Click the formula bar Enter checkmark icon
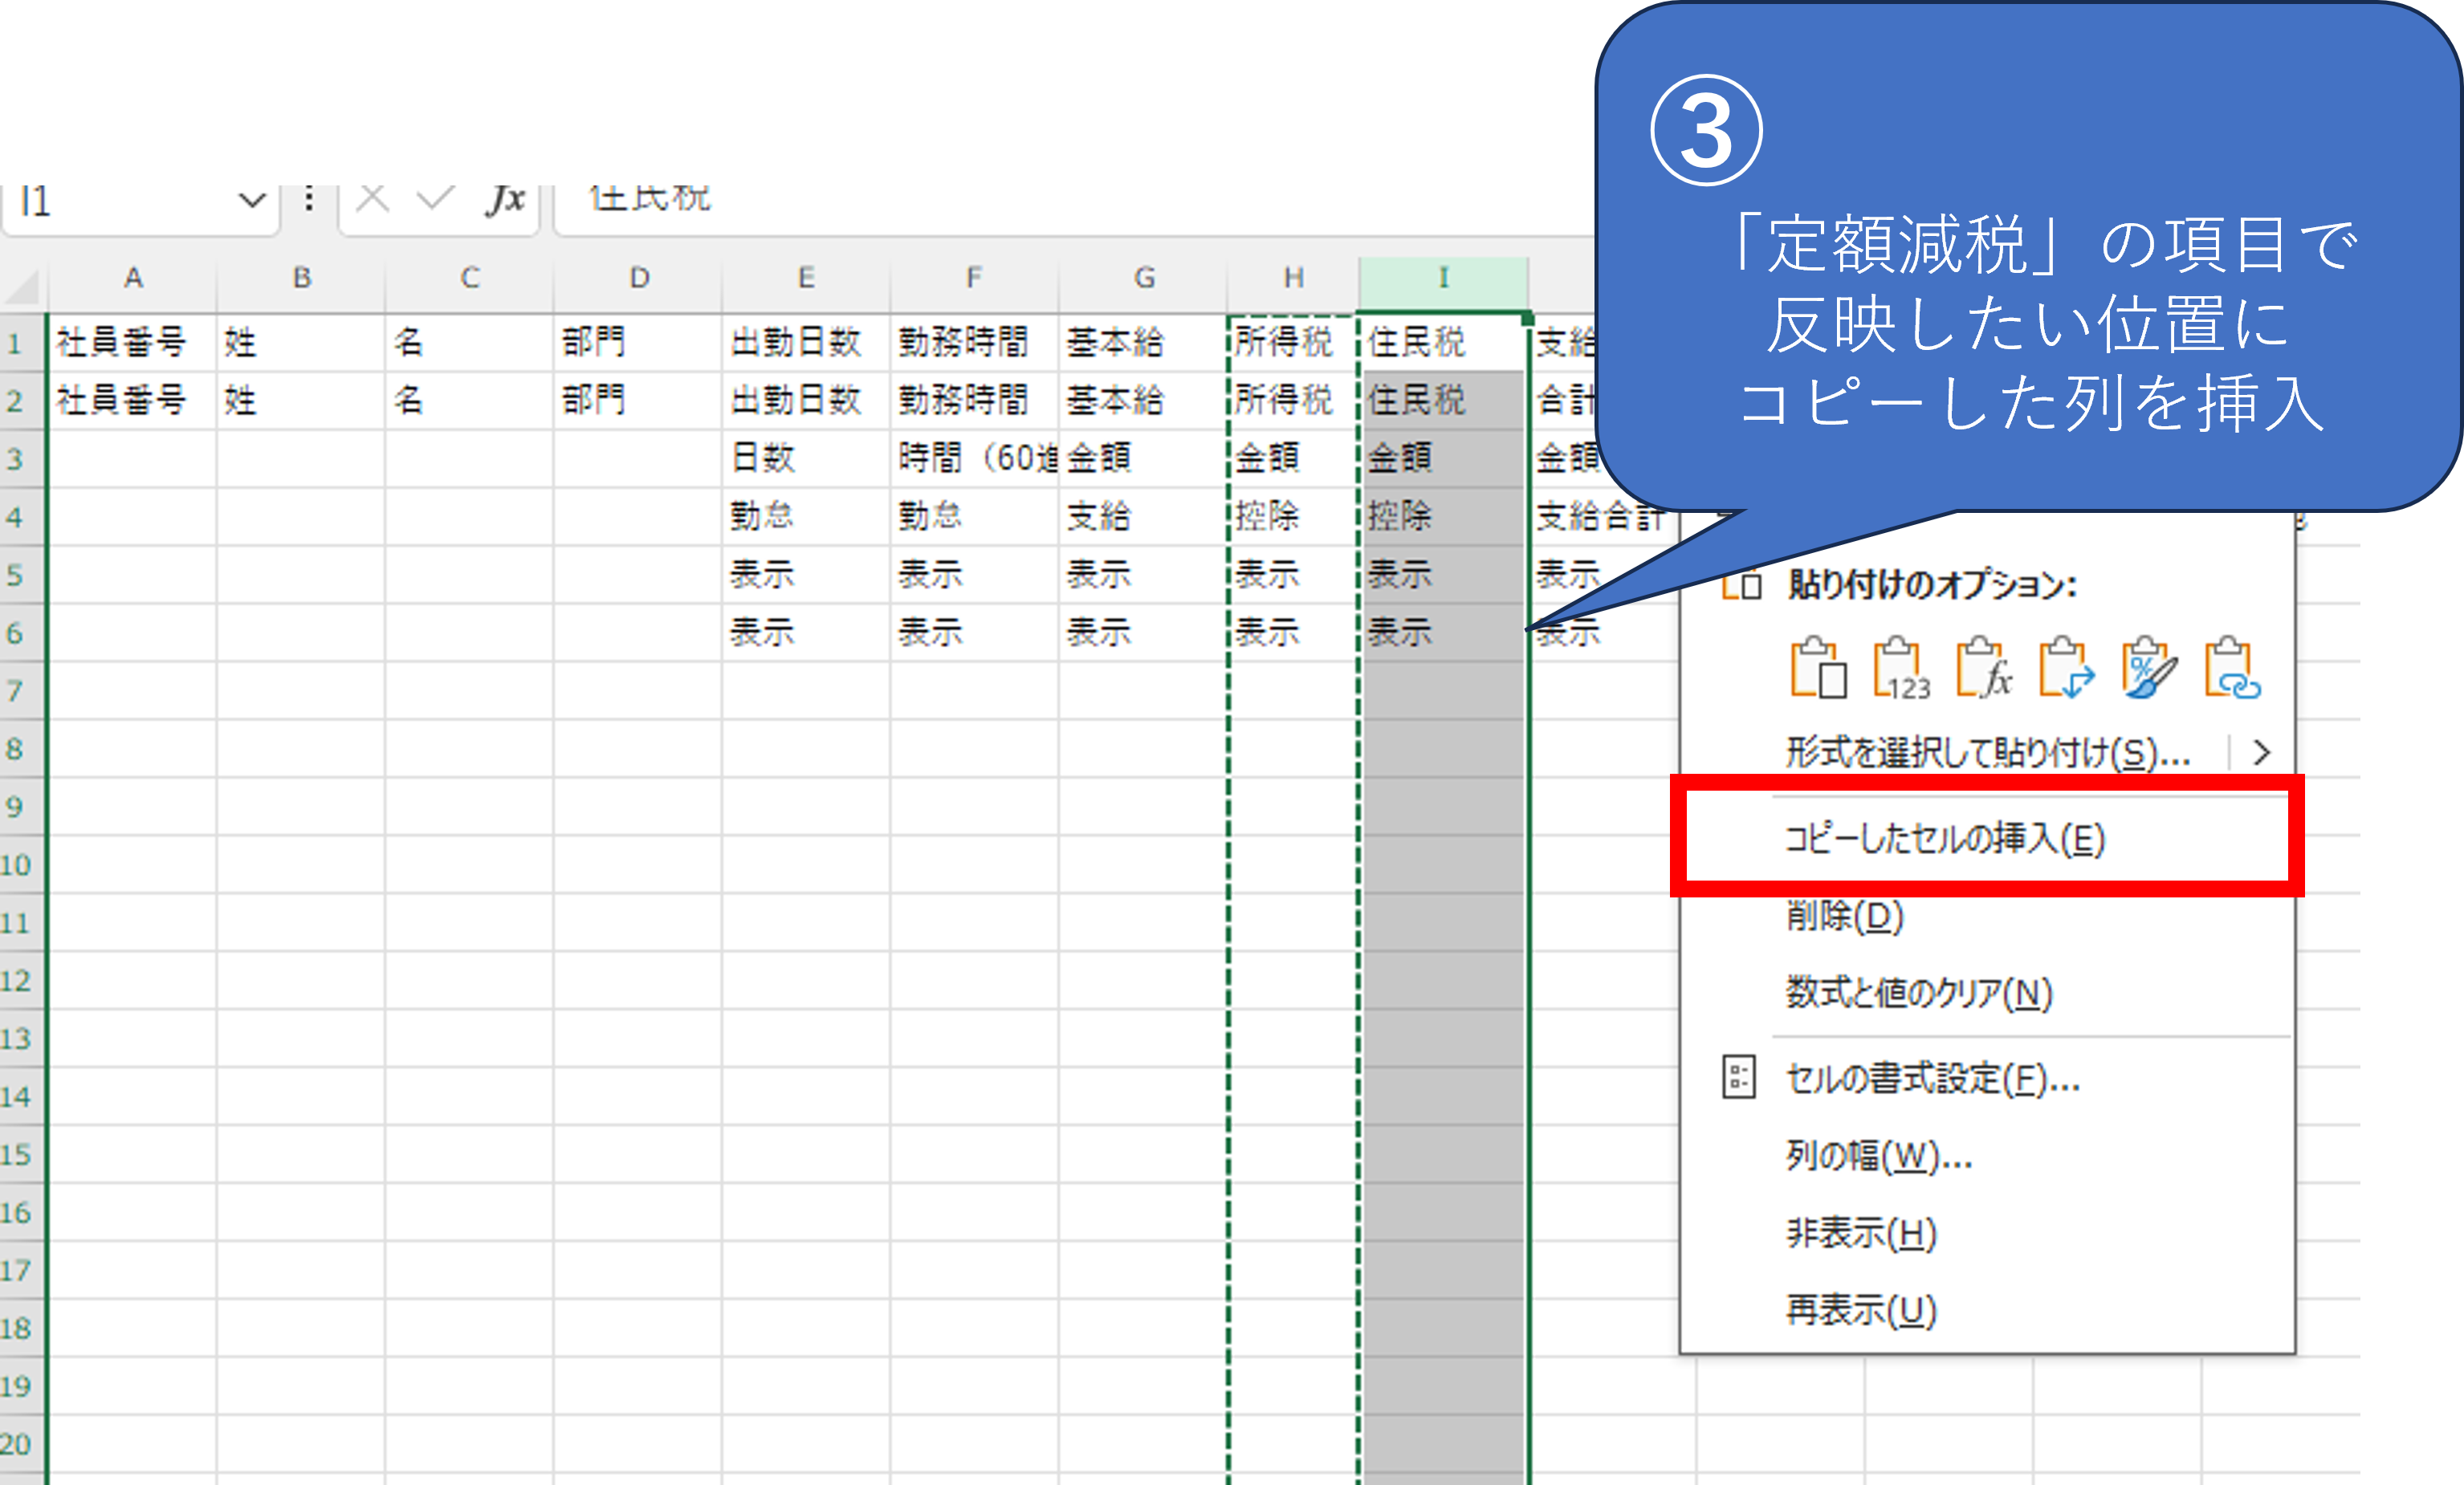This screenshot has width=2464, height=1485. point(435,199)
